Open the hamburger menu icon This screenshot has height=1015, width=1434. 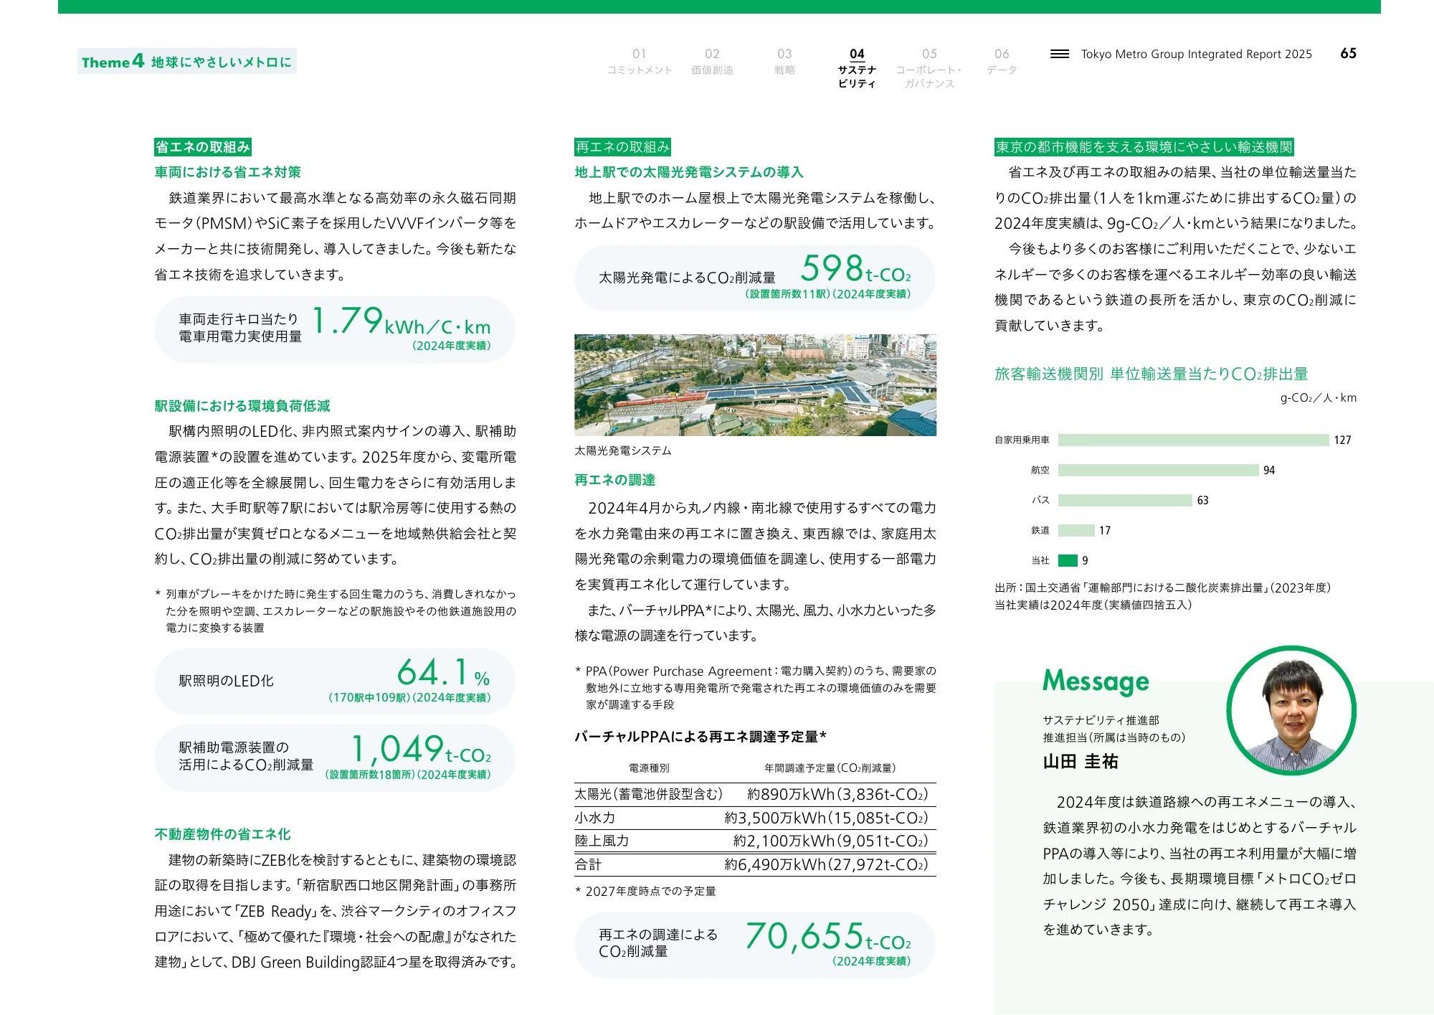coord(1059,54)
